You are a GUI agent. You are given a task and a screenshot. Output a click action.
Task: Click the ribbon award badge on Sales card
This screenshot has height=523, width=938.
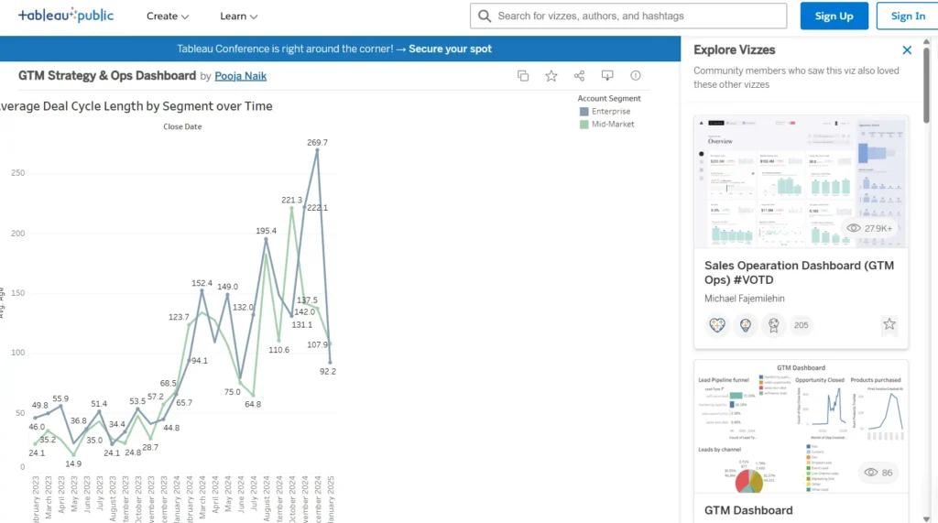773,325
